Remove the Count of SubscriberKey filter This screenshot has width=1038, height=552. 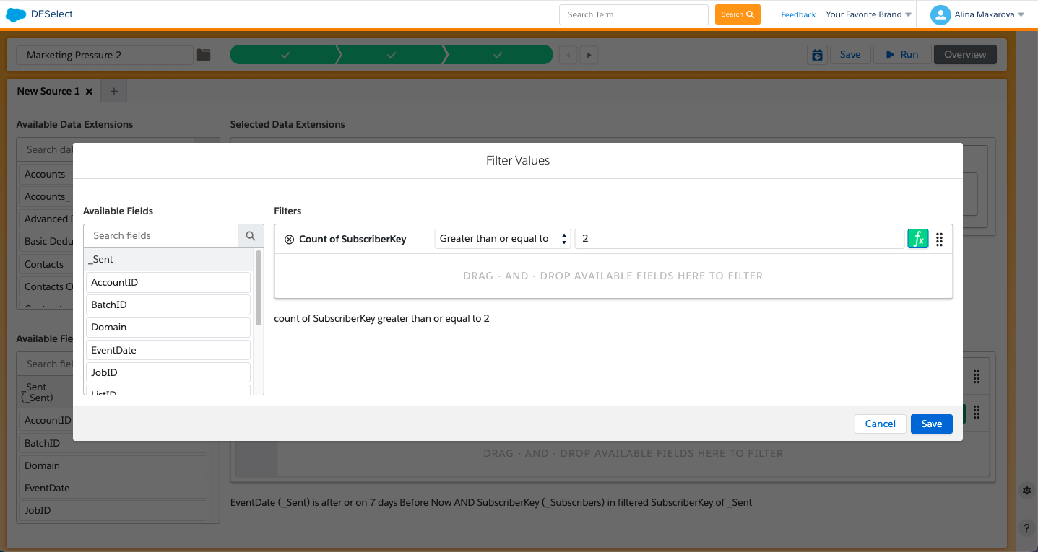[x=289, y=240]
